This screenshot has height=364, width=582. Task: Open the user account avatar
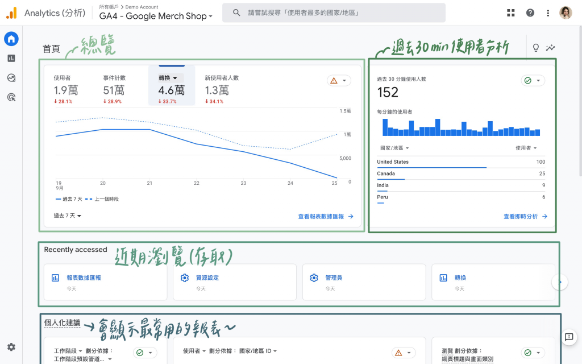566,13
